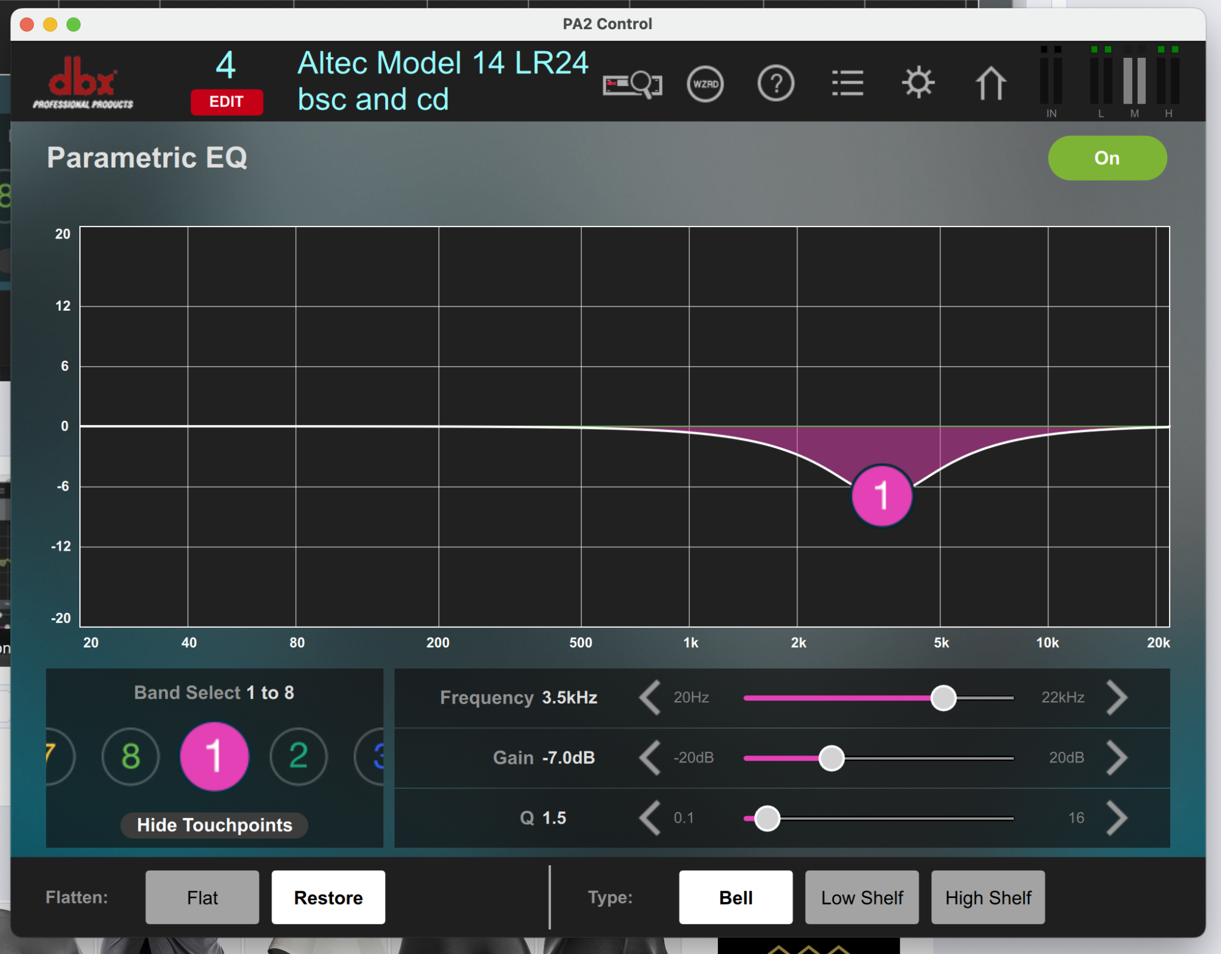
Task: Click the H band output meter
Action: tap(1169, 80)
